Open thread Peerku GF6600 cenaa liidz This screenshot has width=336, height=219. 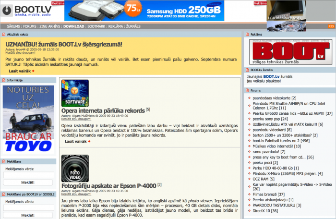[x=292, y=113]
